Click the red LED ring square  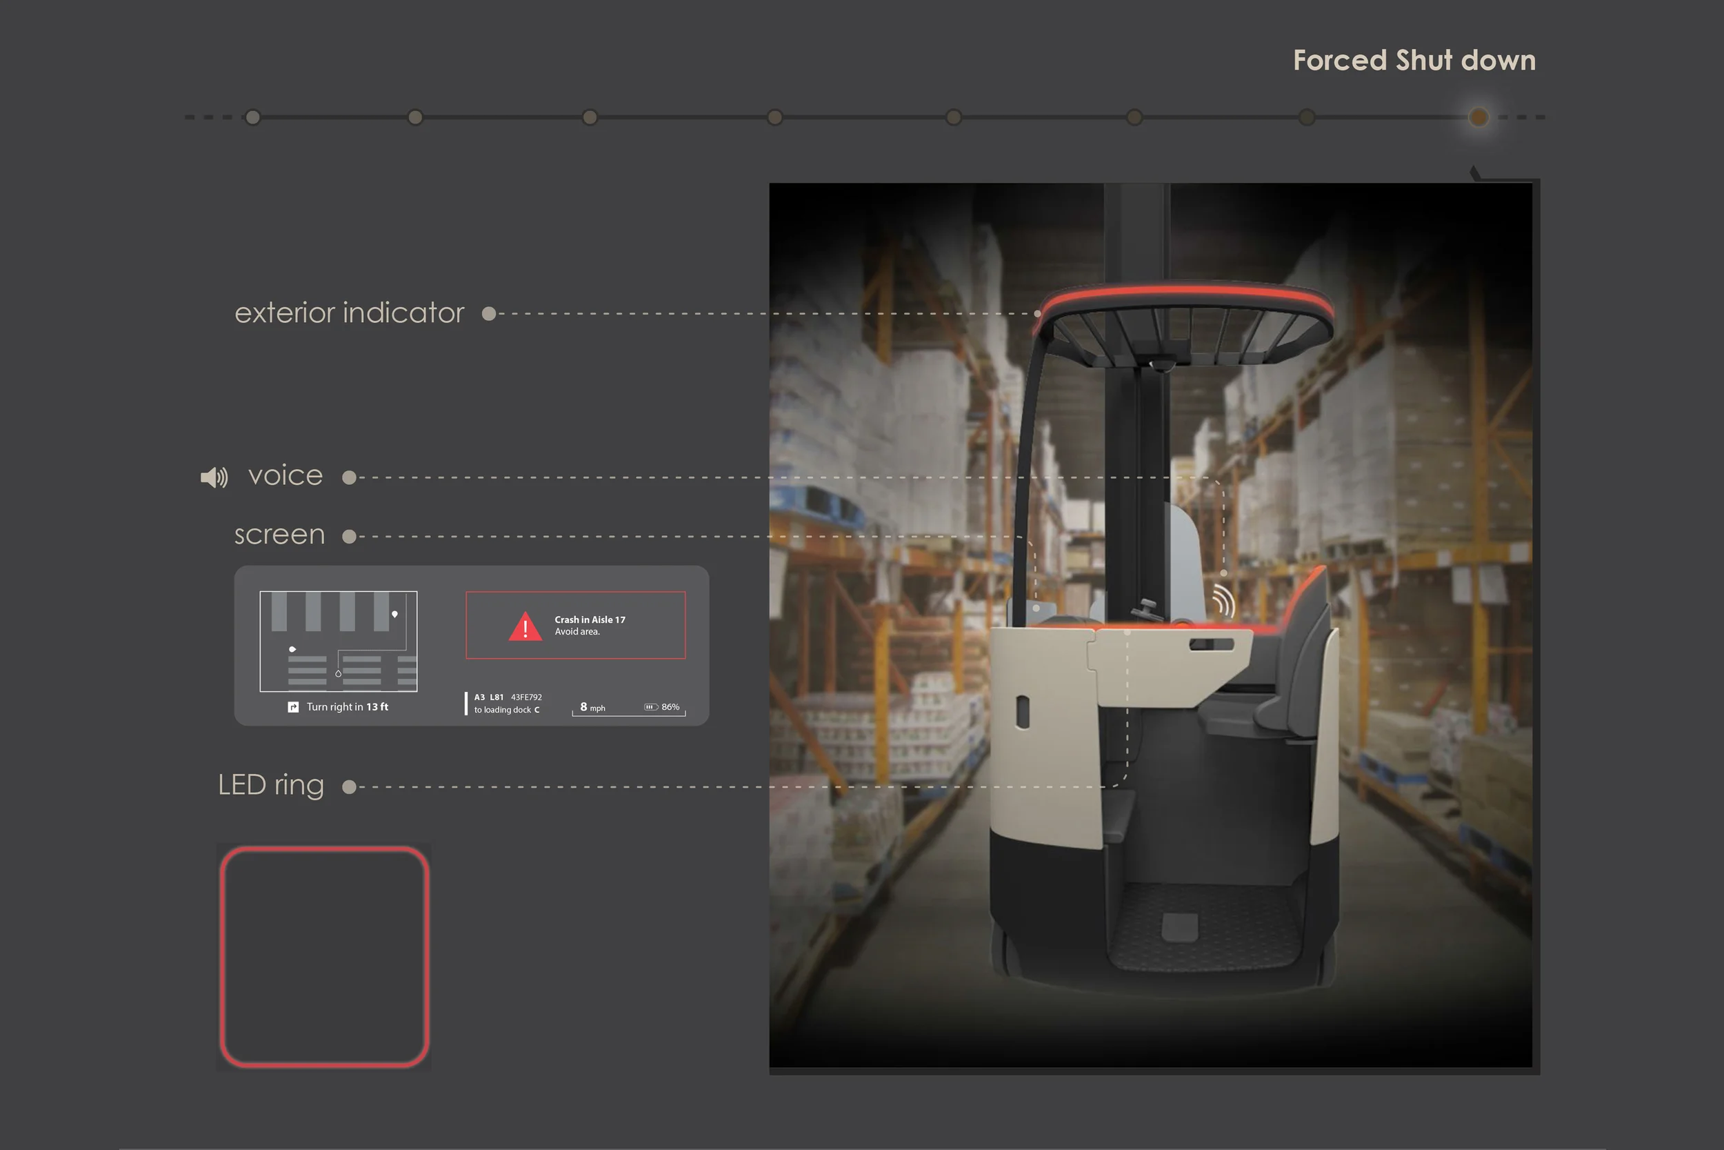[325, 956]
